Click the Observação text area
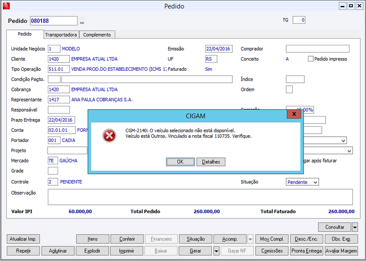The height and width of the screenshot is (261, 366). [x=200, y=197]
